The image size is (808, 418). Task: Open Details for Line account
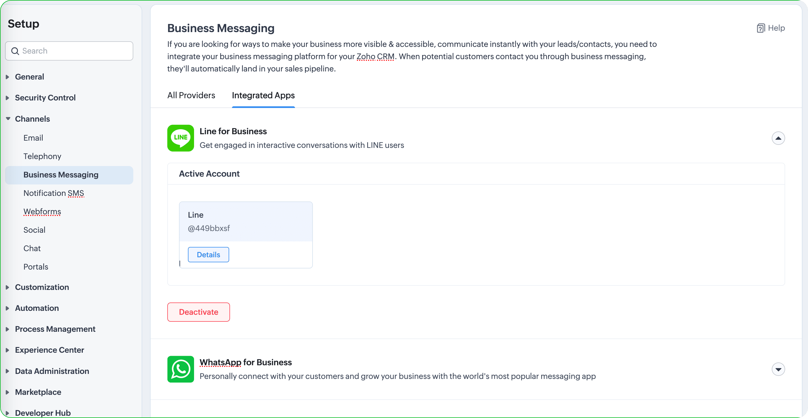[208, 254]
